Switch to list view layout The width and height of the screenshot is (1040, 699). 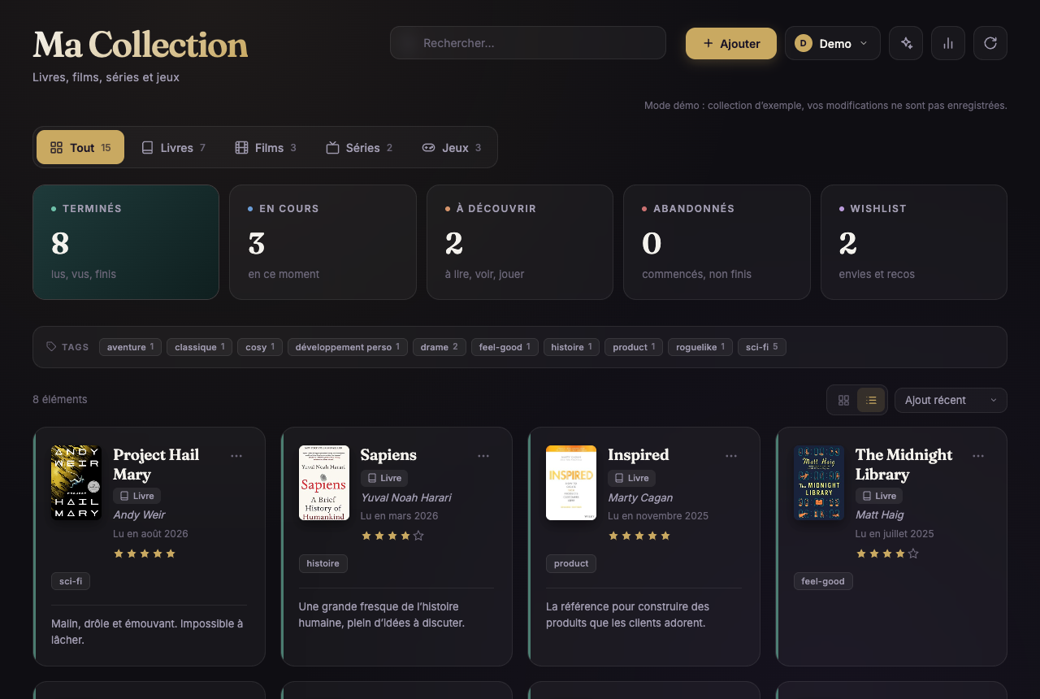click(x=871, y=400)
